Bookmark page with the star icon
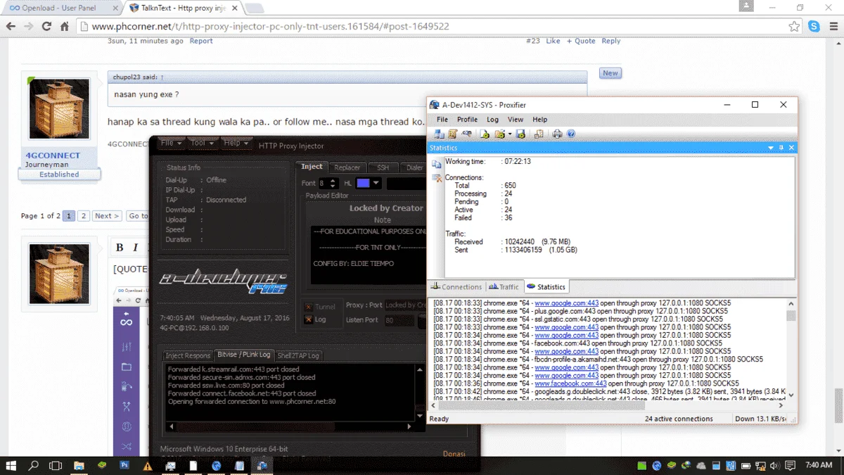The height and width of the screenshot is (475, 844). pyautogui.click(x=794, y=27)
